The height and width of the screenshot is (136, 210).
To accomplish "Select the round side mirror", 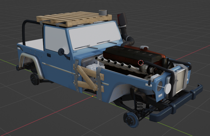I will coord(61,52).
